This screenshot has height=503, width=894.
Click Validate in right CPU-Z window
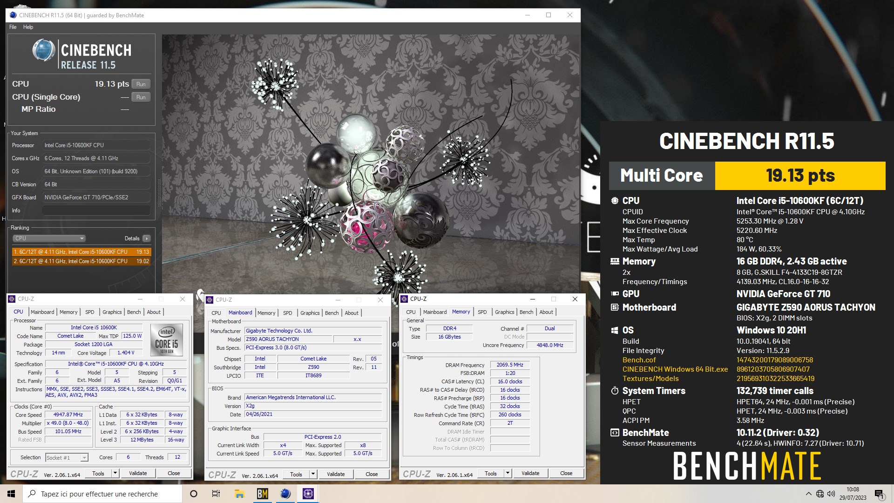(x=530, y=473)
